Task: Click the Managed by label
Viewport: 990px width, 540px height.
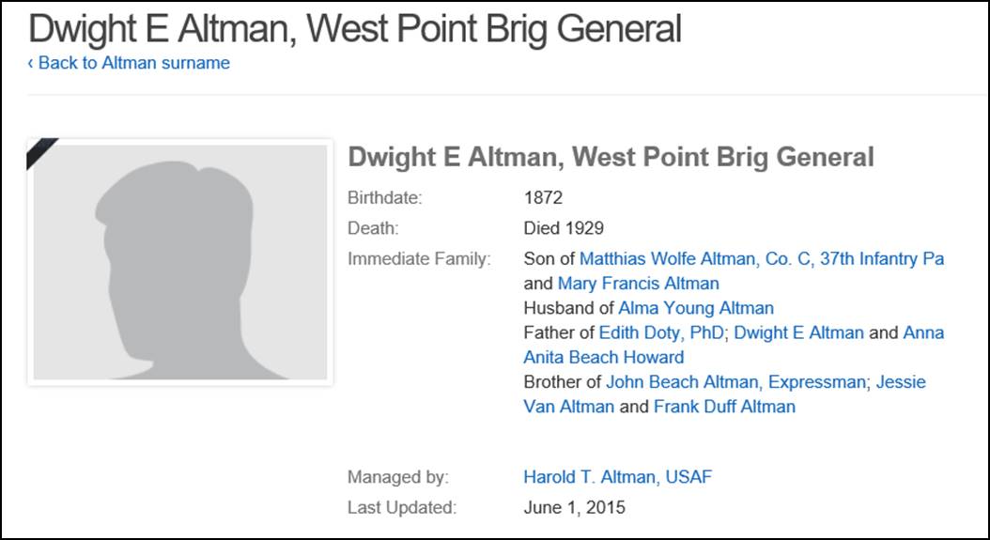Action: tap(397, 477)
